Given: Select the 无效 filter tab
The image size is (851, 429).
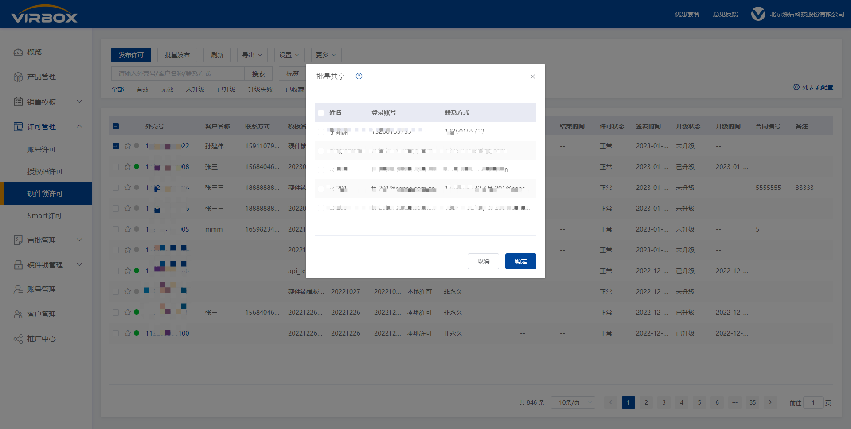Looking at the screenshot, I should 167,89.
